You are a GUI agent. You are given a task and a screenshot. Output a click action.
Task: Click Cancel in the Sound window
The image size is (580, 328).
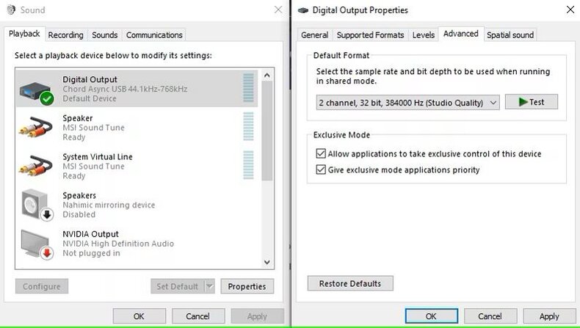(197, 316)
